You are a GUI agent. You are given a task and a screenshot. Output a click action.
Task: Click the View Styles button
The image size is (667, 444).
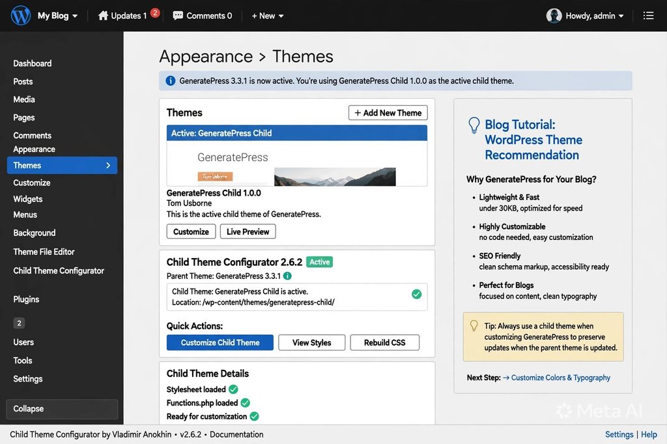point(312,343)
